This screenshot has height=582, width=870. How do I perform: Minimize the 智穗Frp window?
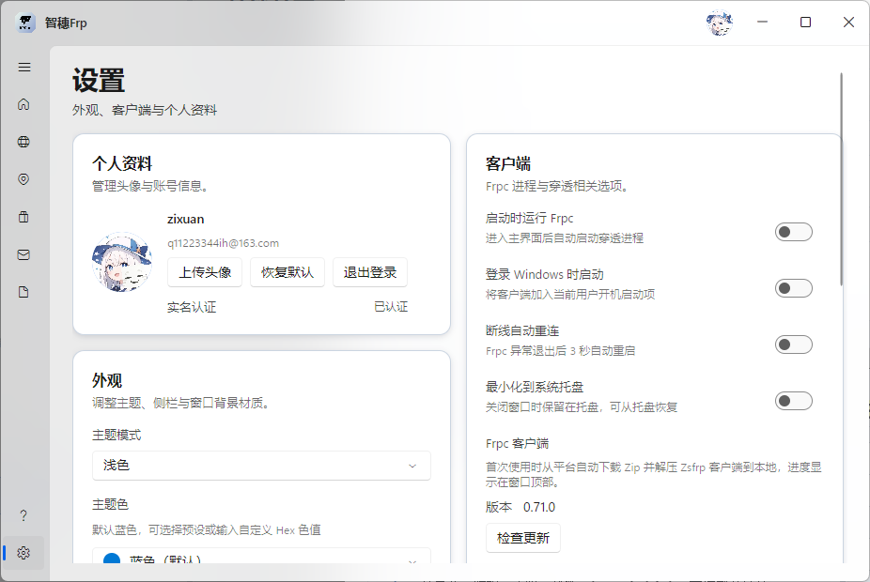coord(762,23)
